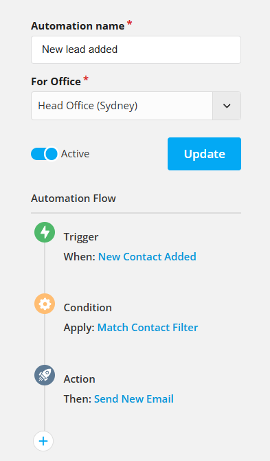This screenshot has height=461, width=270.
Task: Click into the Automation name field
Action: point(136,49)
